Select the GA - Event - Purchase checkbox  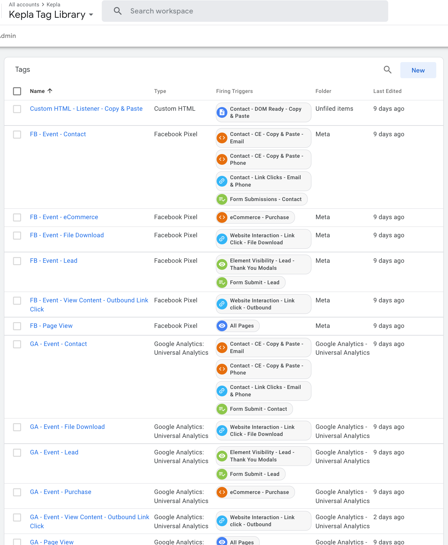tap(17, 492)
